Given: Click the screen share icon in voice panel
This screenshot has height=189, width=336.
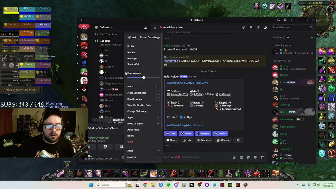Looking at the screenshot, I should click(105, 147).
